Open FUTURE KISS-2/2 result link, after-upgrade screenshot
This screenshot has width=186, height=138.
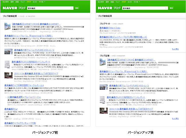pyautogui.click(x=129, y=86)
